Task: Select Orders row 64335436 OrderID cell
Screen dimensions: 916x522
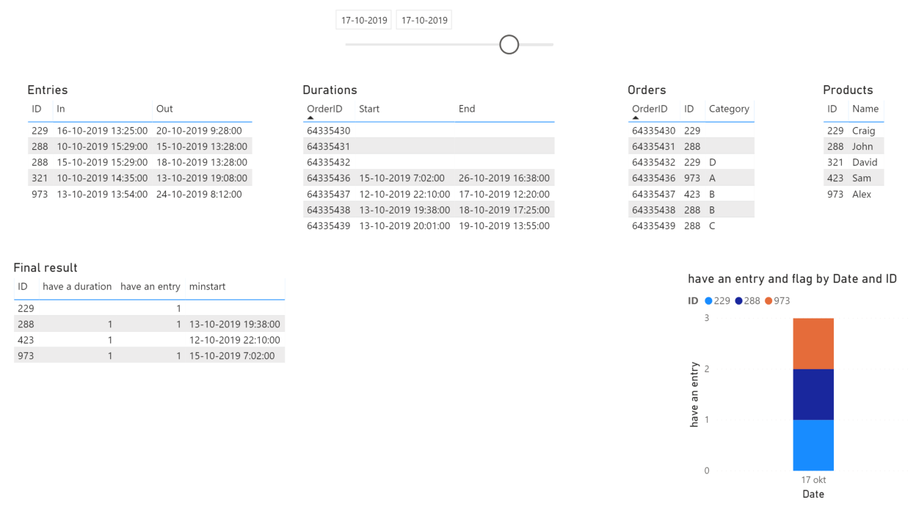Action: tap(653, 178)
